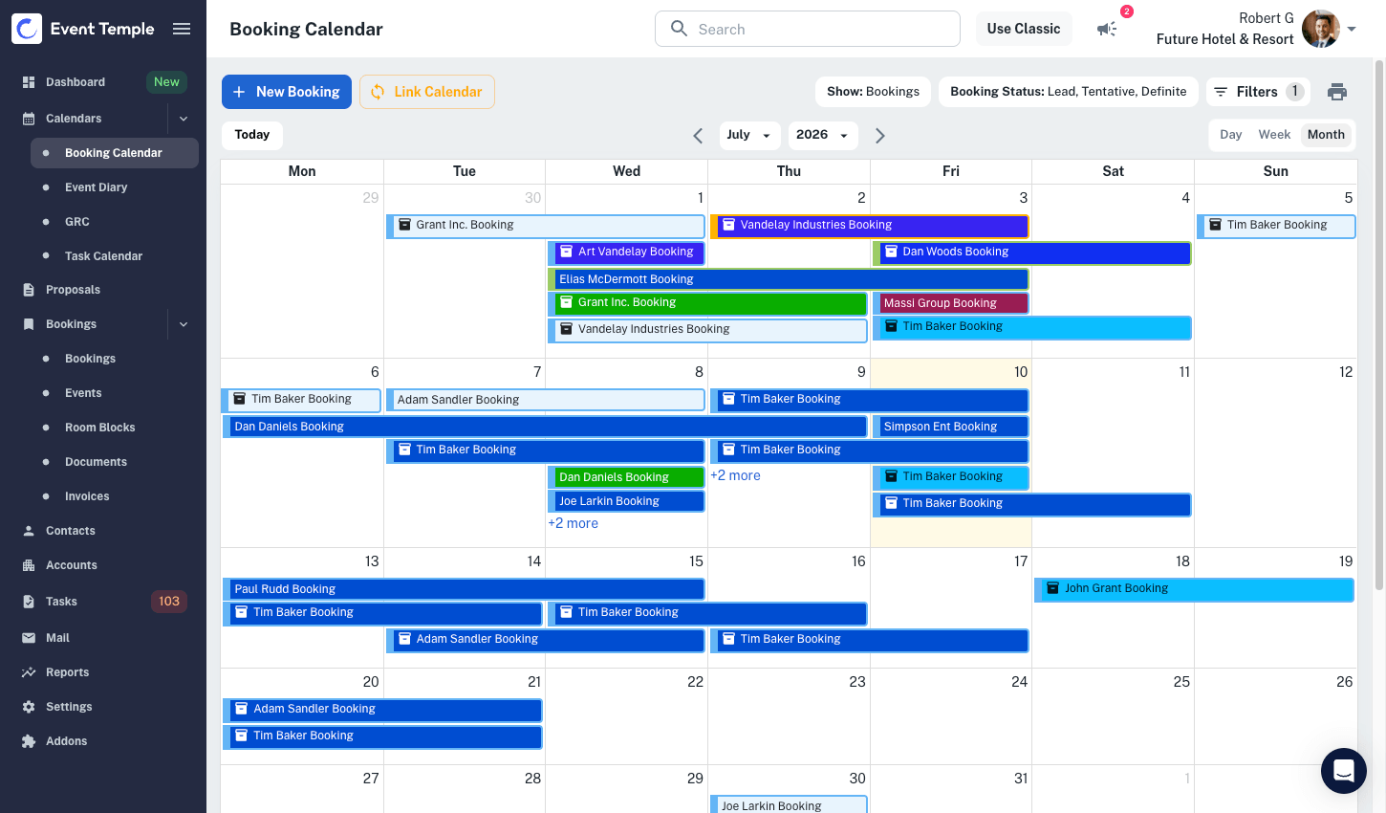Image resolution: width=1386 pixels, height=813 pixels.
Task: Click the Proposals document icon
Action: (29, 290)
